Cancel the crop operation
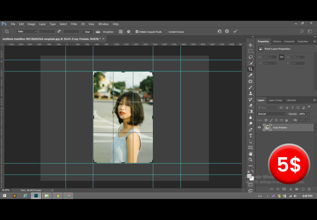This screenshot has height=220, width=317. coord(227,31)
